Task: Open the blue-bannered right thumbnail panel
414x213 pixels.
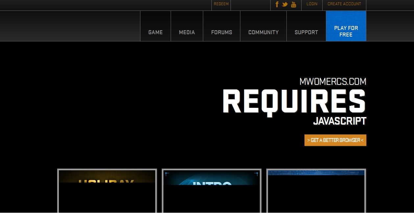Action: 316,191
